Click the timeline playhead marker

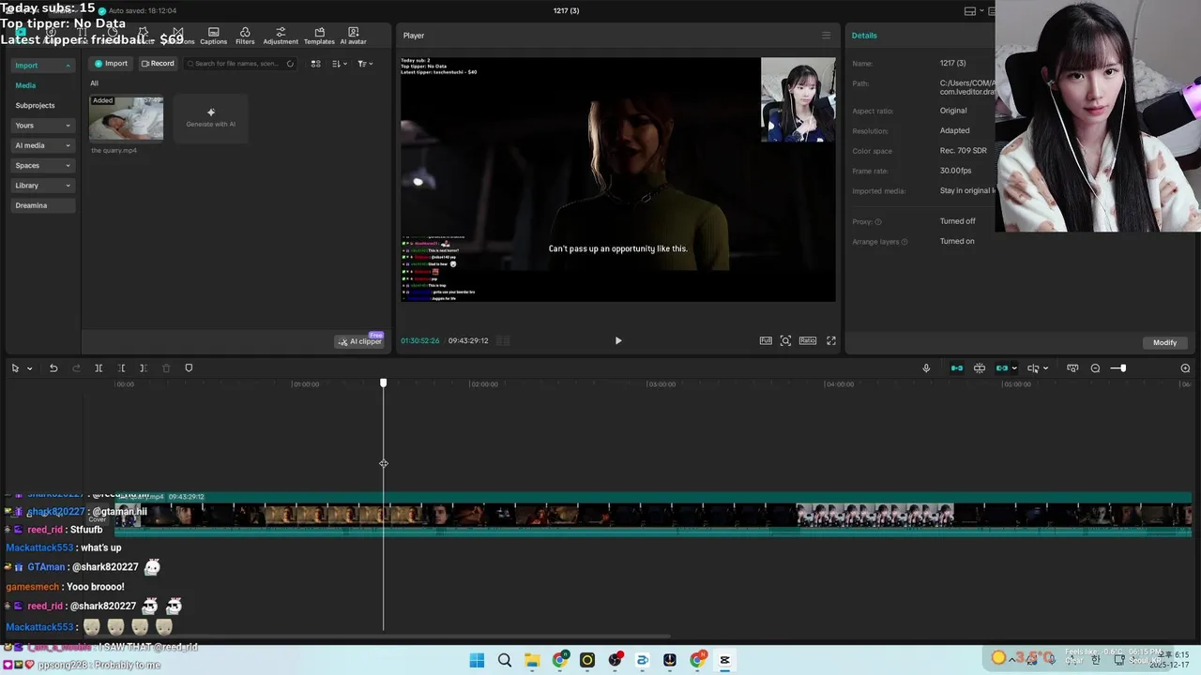[x=383, y=382]
